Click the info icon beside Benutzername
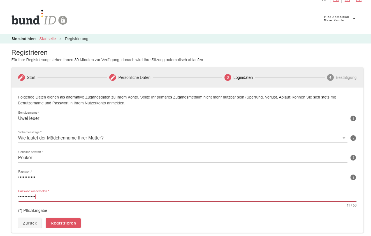The height and width of the screenshot is (236, 371). point(353,118)
